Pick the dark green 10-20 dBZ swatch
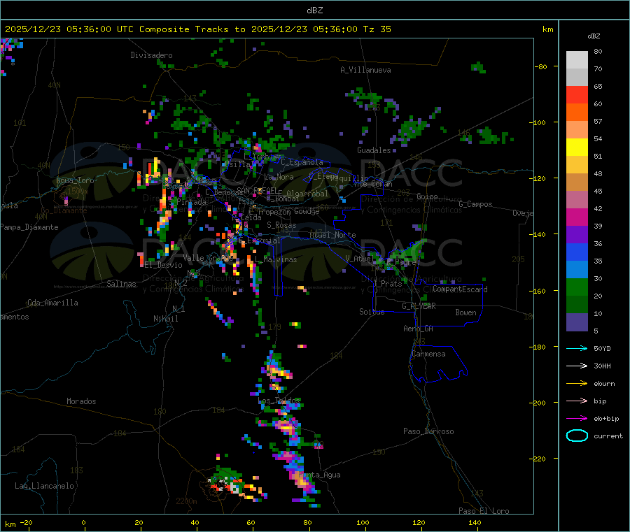Screen dimensions: 630x532 (x=577, y=305)
